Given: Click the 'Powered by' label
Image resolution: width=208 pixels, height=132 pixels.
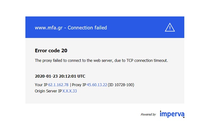Looking at the screenshot, I should click(148, 115).
